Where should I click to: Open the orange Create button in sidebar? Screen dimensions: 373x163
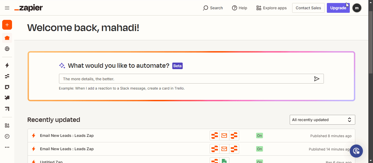[x=7, y=25]
